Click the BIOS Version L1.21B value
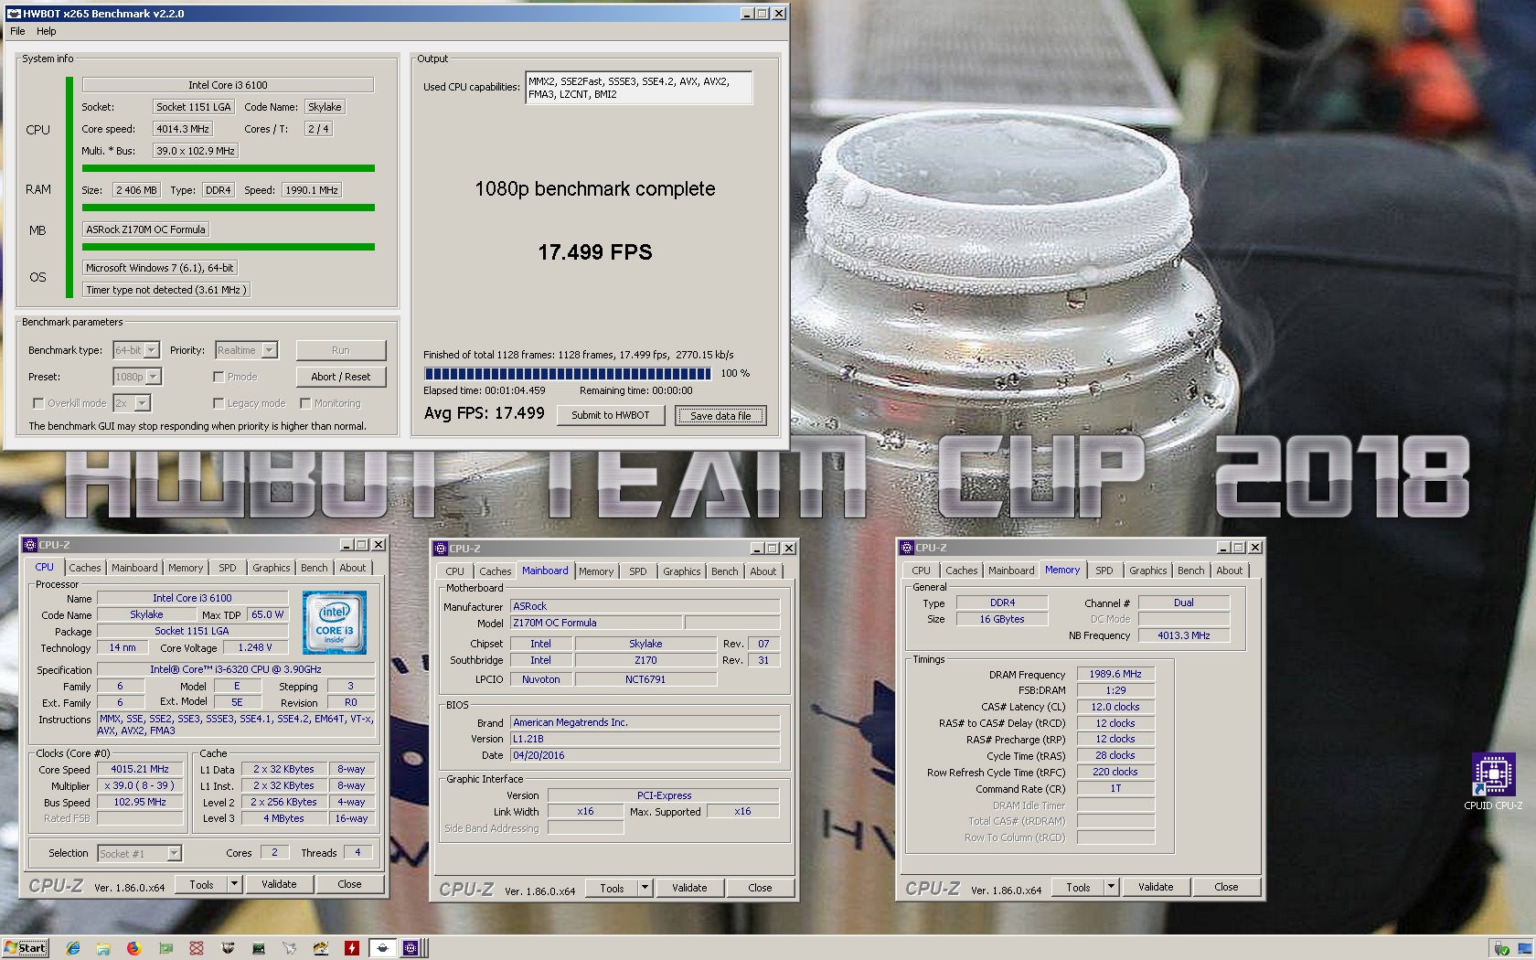 [645, 739]
